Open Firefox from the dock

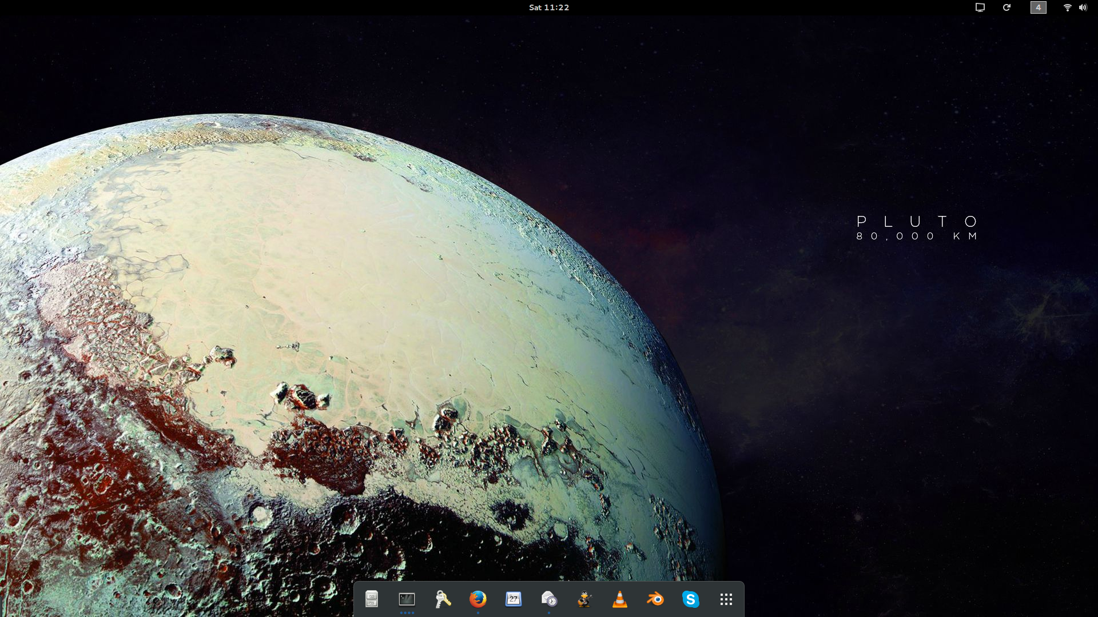tap(478, 599)
